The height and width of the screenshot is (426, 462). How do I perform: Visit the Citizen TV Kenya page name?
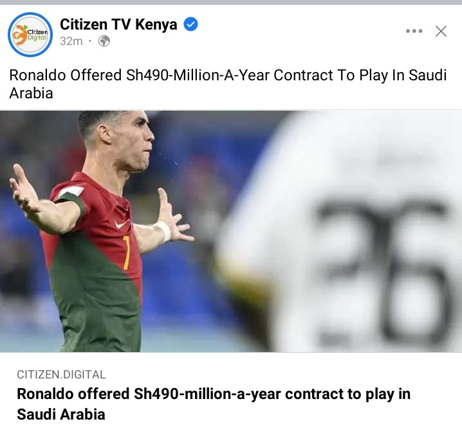pos(118,24)
